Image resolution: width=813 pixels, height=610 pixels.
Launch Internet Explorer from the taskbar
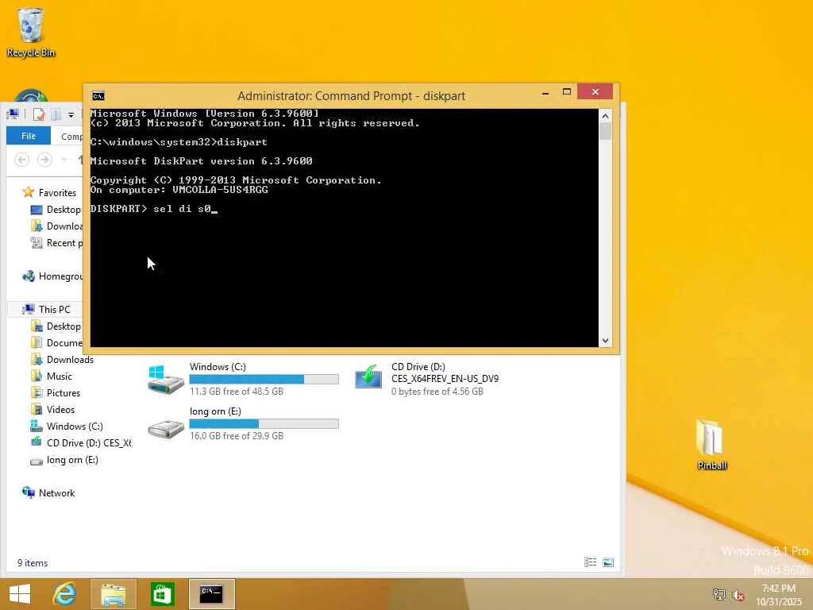tap(65, 594)
